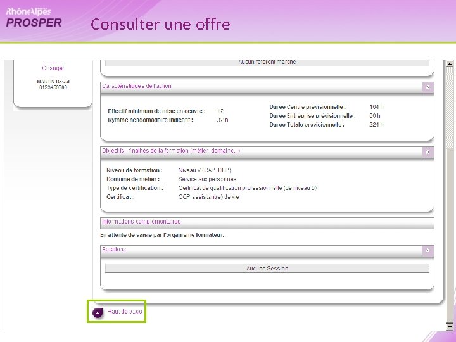
Task: Click the '164 h' Durée Centre value
Action: tap(376, 107)
